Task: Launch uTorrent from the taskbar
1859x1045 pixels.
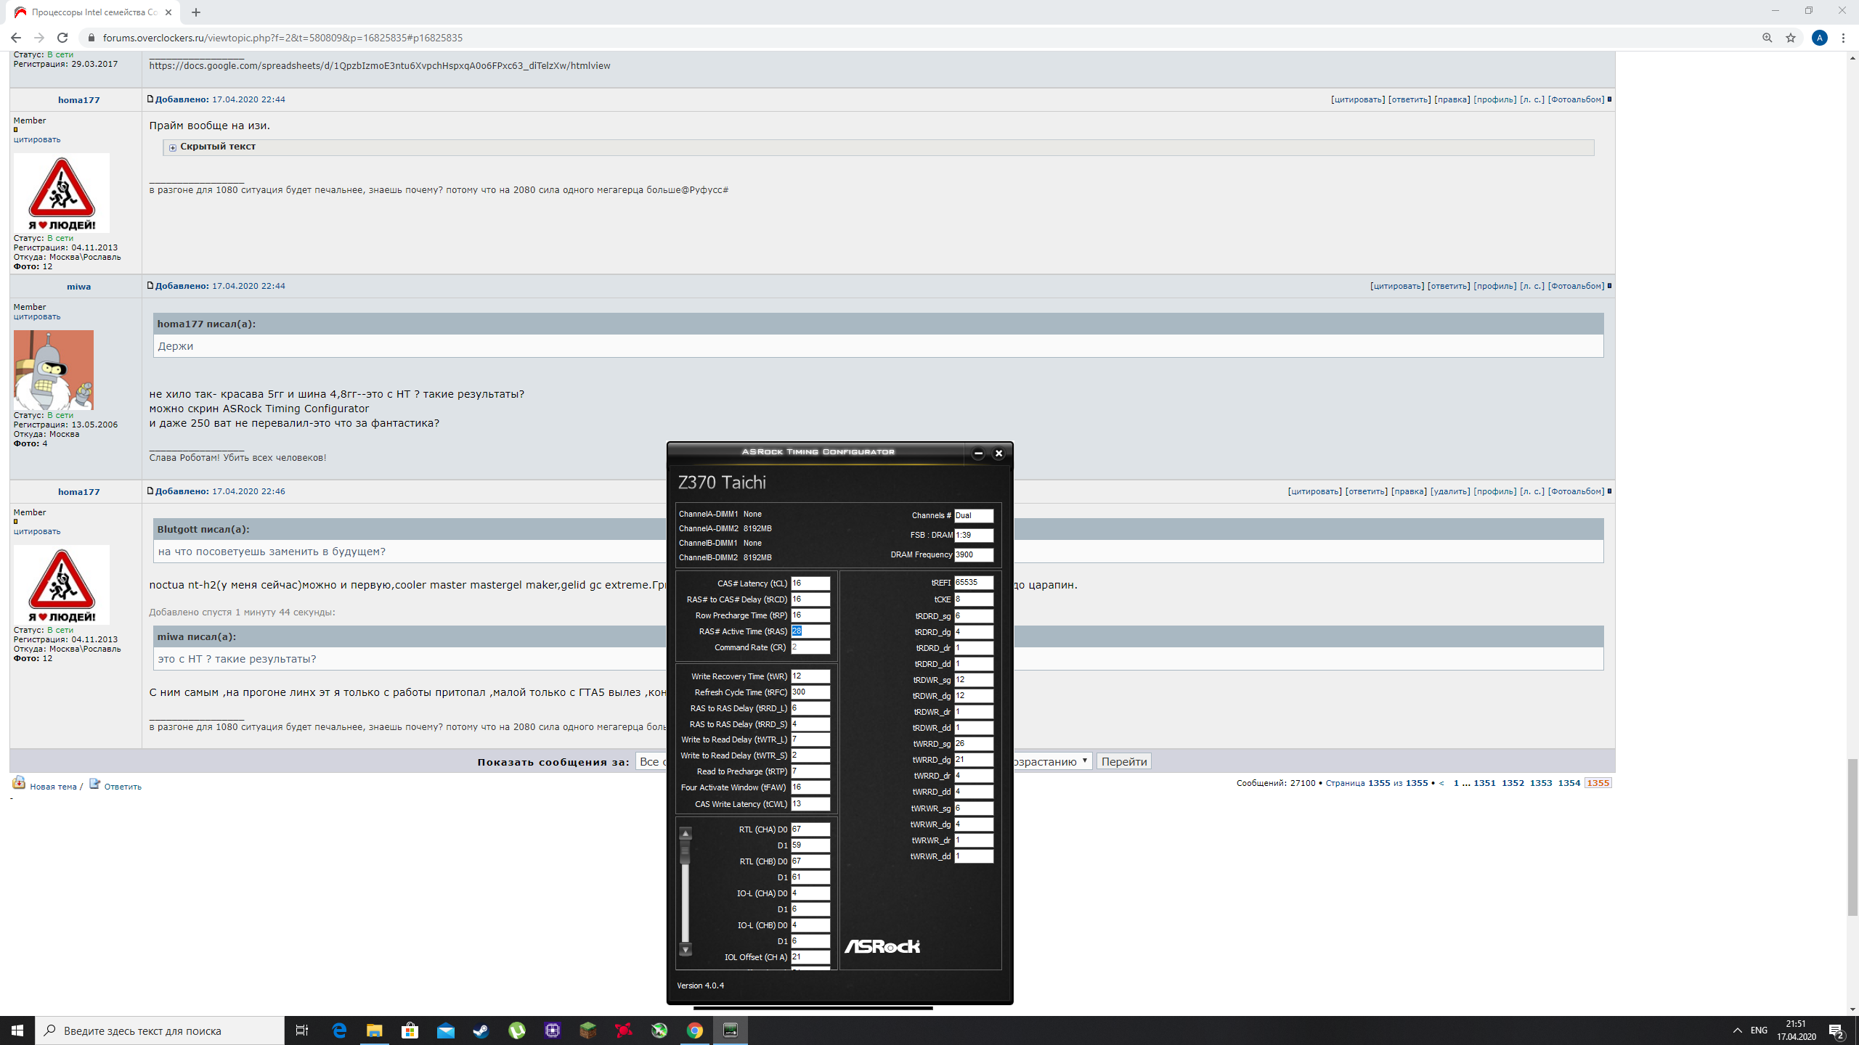Action: coord(516,1030)
